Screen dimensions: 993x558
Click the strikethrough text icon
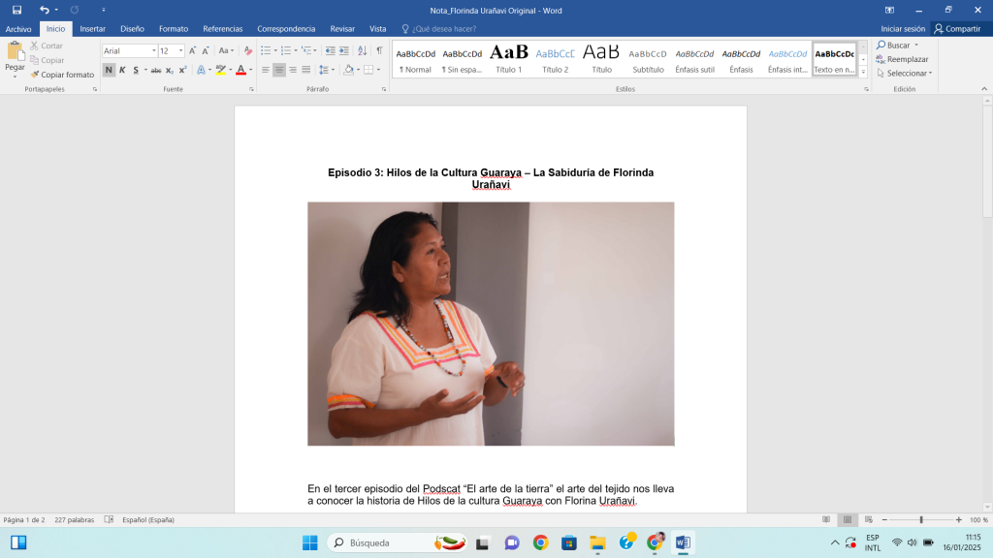point(155,70)
